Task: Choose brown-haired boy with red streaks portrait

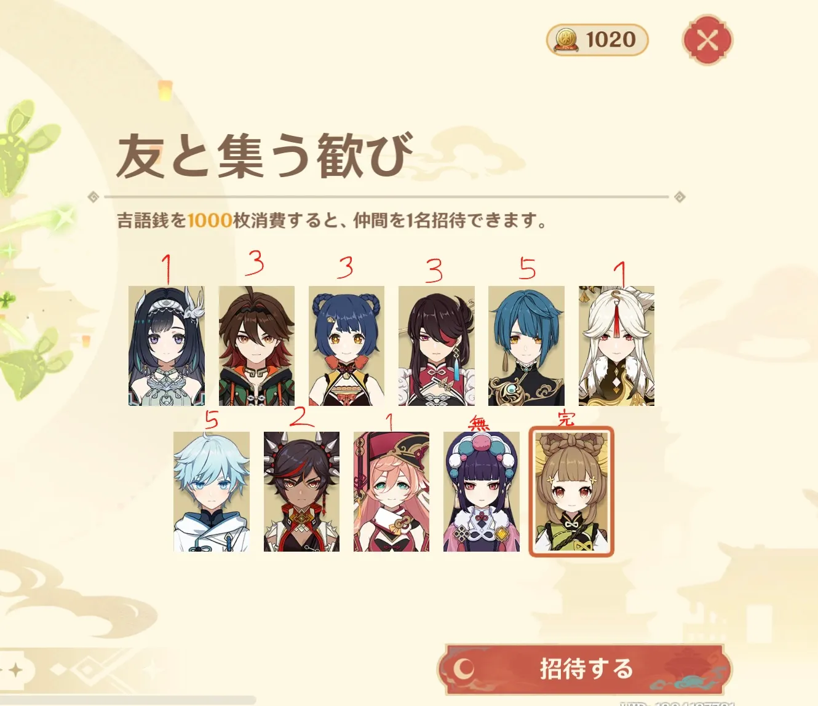Action: coord(256,346)
